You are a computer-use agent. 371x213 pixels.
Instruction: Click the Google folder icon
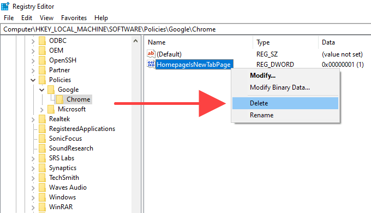pos(51,90)
